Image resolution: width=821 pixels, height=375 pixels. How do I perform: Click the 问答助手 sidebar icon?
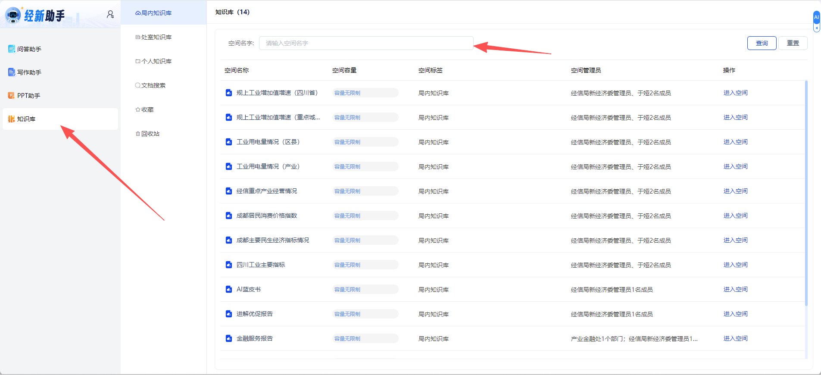coord(12,49)
